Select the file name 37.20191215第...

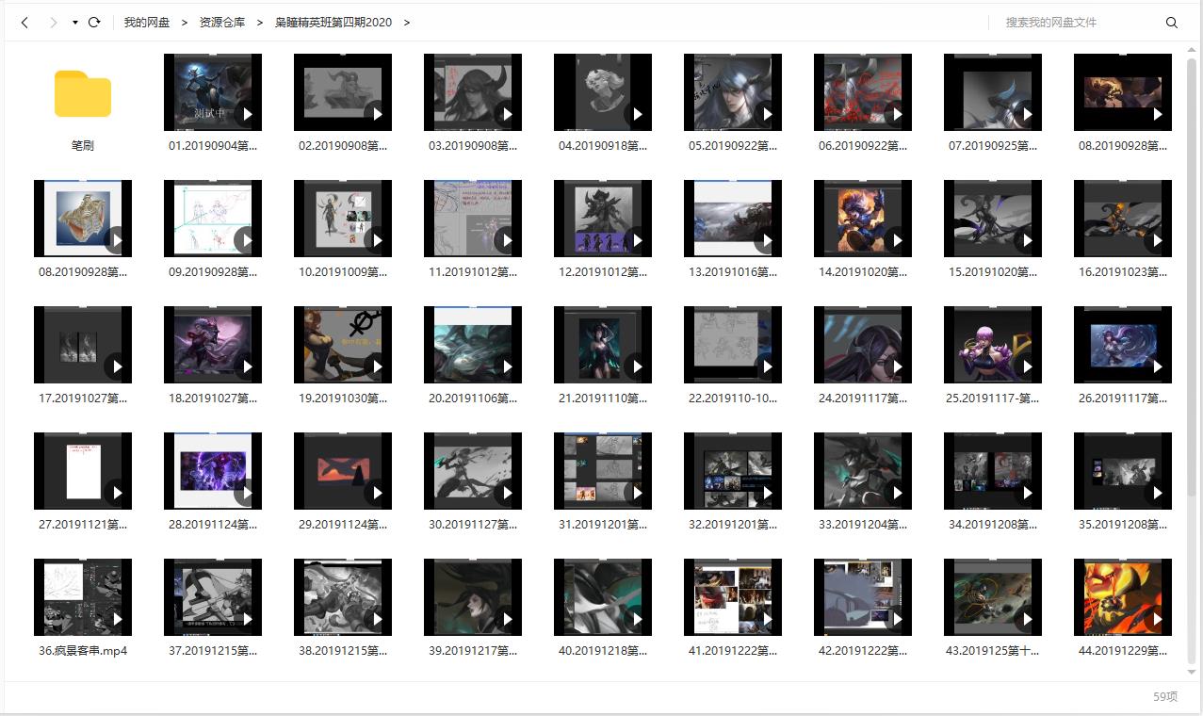pos(213,651)
